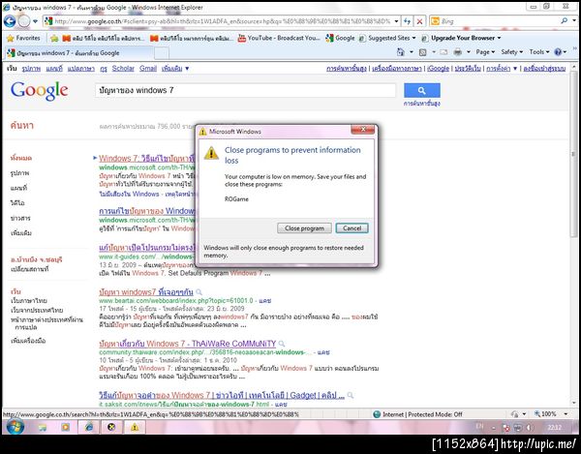Click the google.co.th address bar
Image resolution: width=581 pixels, height=454 pixels.
222,21
